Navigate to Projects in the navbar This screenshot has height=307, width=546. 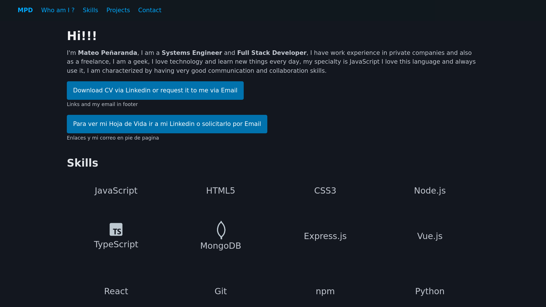118,10
